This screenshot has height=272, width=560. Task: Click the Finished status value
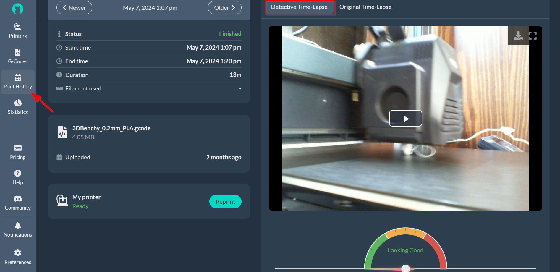click(230, 34)
